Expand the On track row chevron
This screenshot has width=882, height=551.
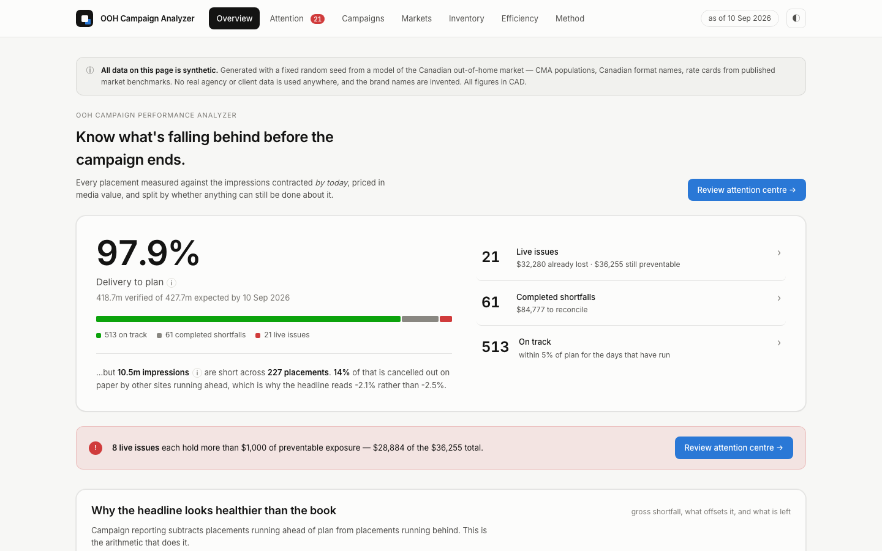(x=779, y=343)
